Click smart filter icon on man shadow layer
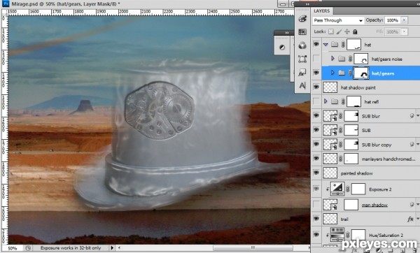Screen dimensions: 420x253 [x=412, y=205]
